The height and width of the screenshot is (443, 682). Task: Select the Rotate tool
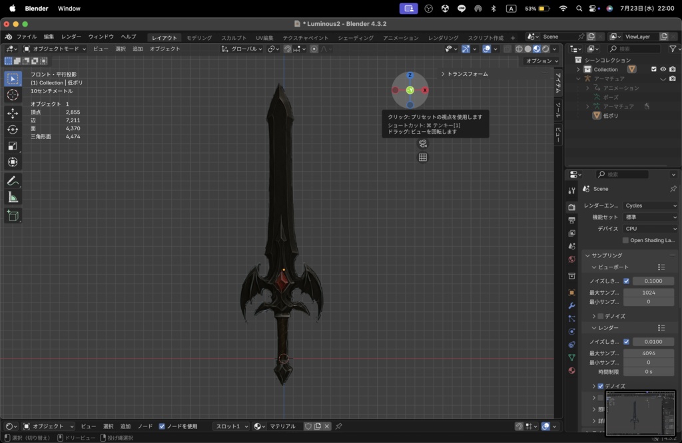[x=13, y=129]
